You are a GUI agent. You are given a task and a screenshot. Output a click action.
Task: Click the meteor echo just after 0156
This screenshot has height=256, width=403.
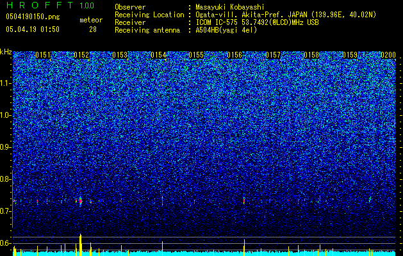pos(244,201)
